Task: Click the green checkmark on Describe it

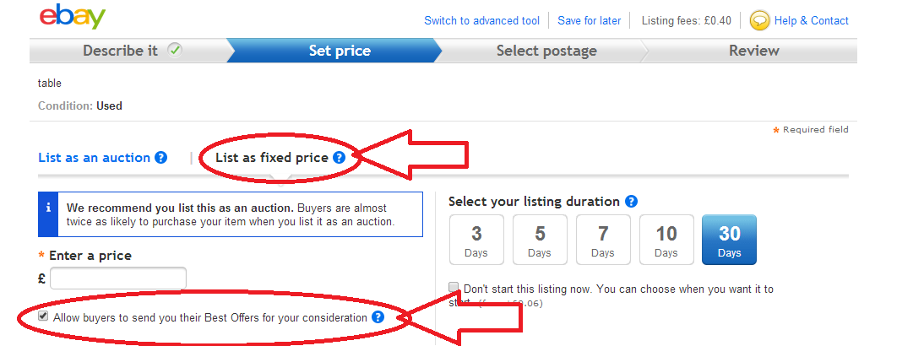Action: [175, 51]
